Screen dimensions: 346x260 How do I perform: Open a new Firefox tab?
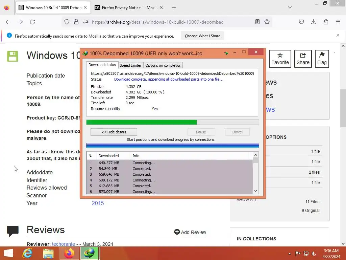[x=174, y=8]
